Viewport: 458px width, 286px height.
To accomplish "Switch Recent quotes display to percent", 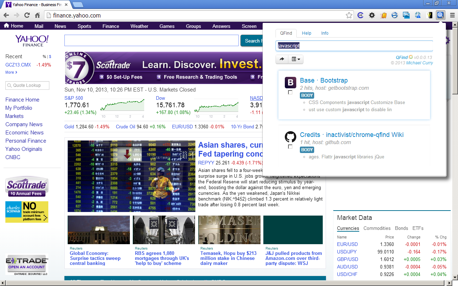I will [44, 56].
